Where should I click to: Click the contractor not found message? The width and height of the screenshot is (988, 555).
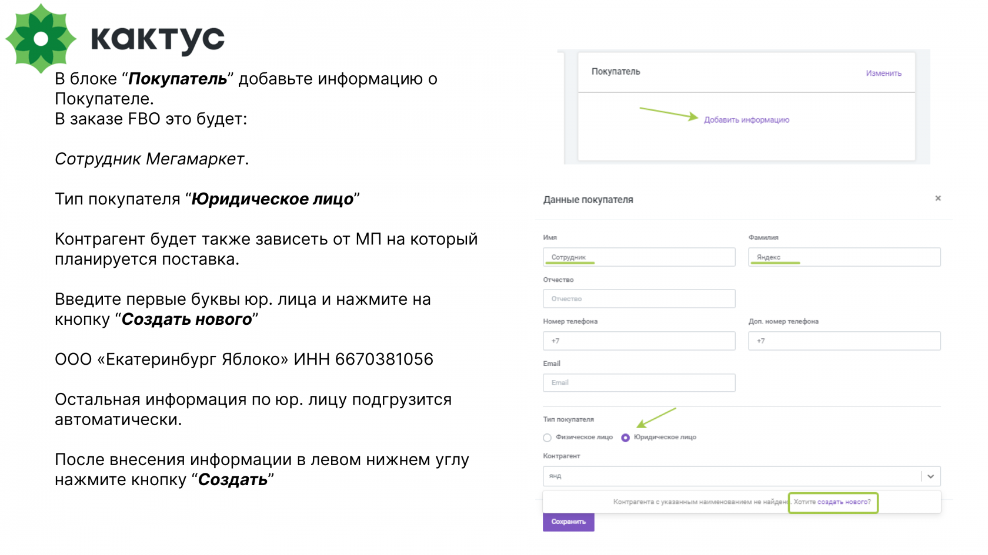[701, 502]
